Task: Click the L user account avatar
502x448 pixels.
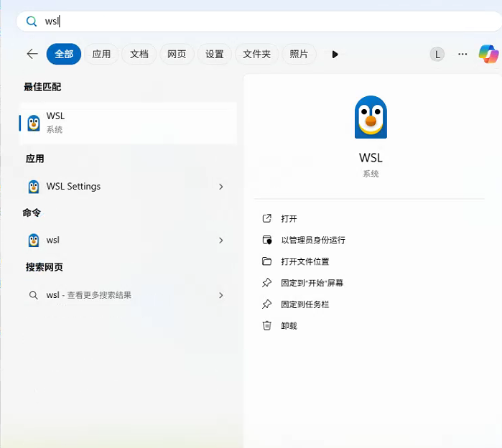Action: (x=437, y=54)
